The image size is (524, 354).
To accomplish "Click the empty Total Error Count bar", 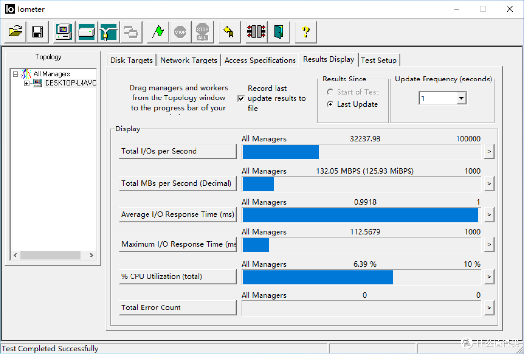I will [361, 308].
